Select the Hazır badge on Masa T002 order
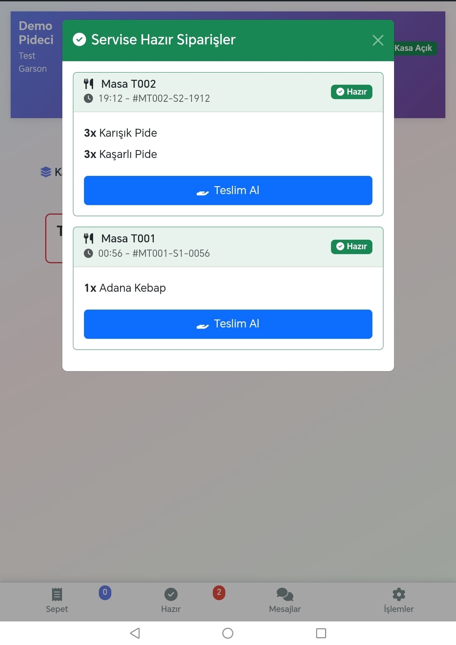This screenshot has height=645, width=456. [351, 92]
